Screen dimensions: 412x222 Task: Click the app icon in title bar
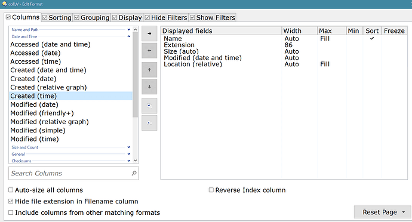click(x=4, y=4)
